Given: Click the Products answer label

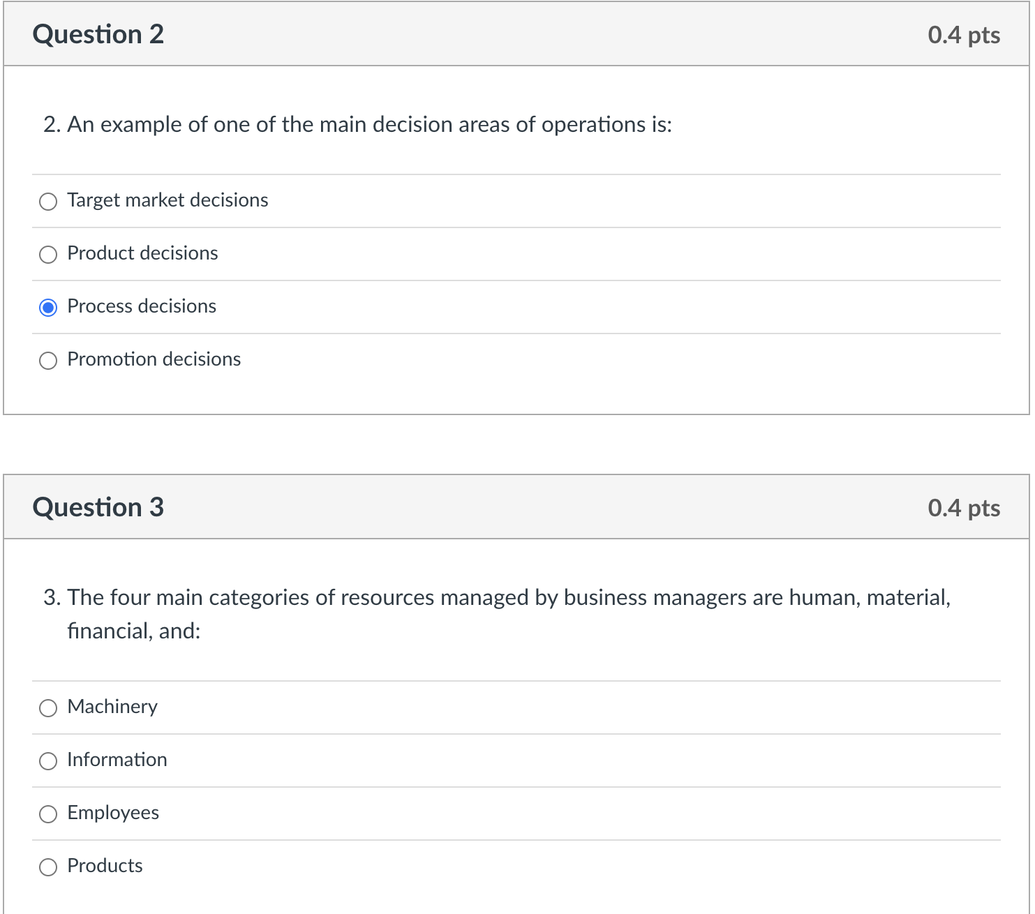Looking at the screenshot, I should 105,866.
